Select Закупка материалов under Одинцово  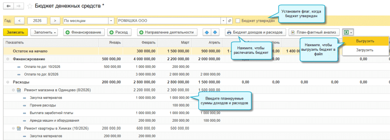(x=46, y=98)
